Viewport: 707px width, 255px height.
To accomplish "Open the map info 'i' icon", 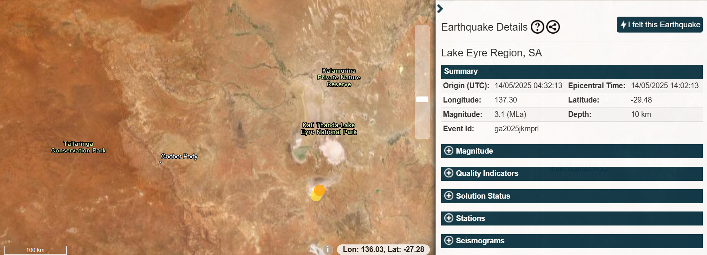I will pyautogui.click(x=328, y=249).
